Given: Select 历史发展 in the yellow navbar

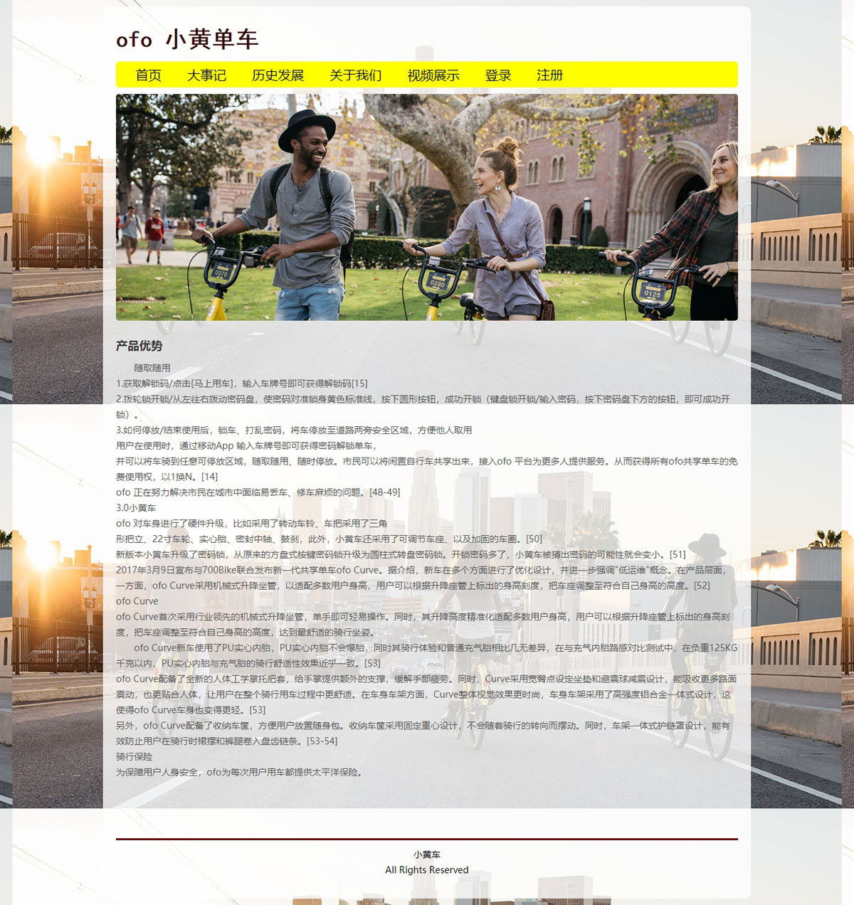Looking at the screenshot, I should click(278, 75).
